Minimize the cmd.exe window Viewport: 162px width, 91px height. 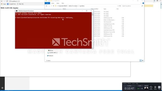pyautogui.click(x=82, y=11)
